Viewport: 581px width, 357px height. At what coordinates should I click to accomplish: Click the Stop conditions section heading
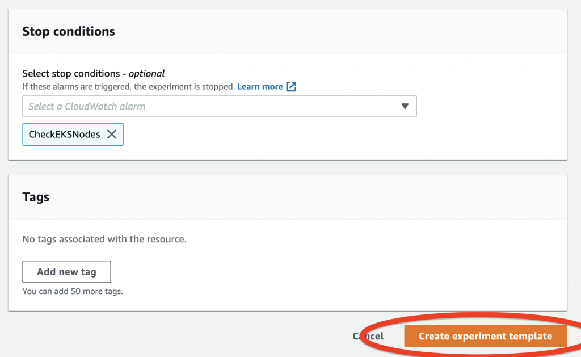[69, 31]
